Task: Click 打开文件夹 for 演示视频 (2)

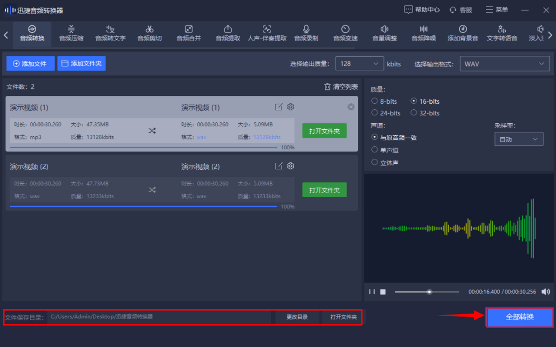Action: [324, 190]
